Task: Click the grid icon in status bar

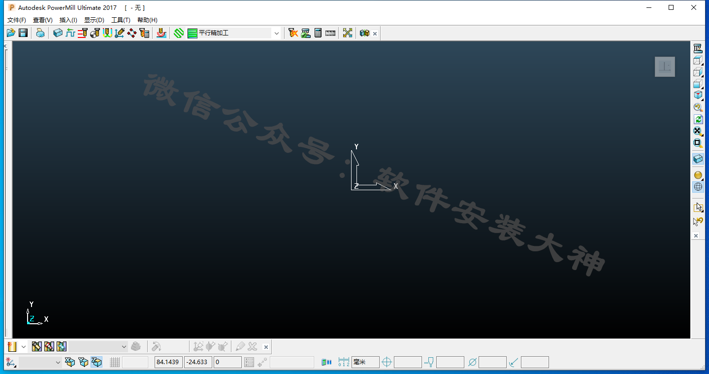Action: 115,362
